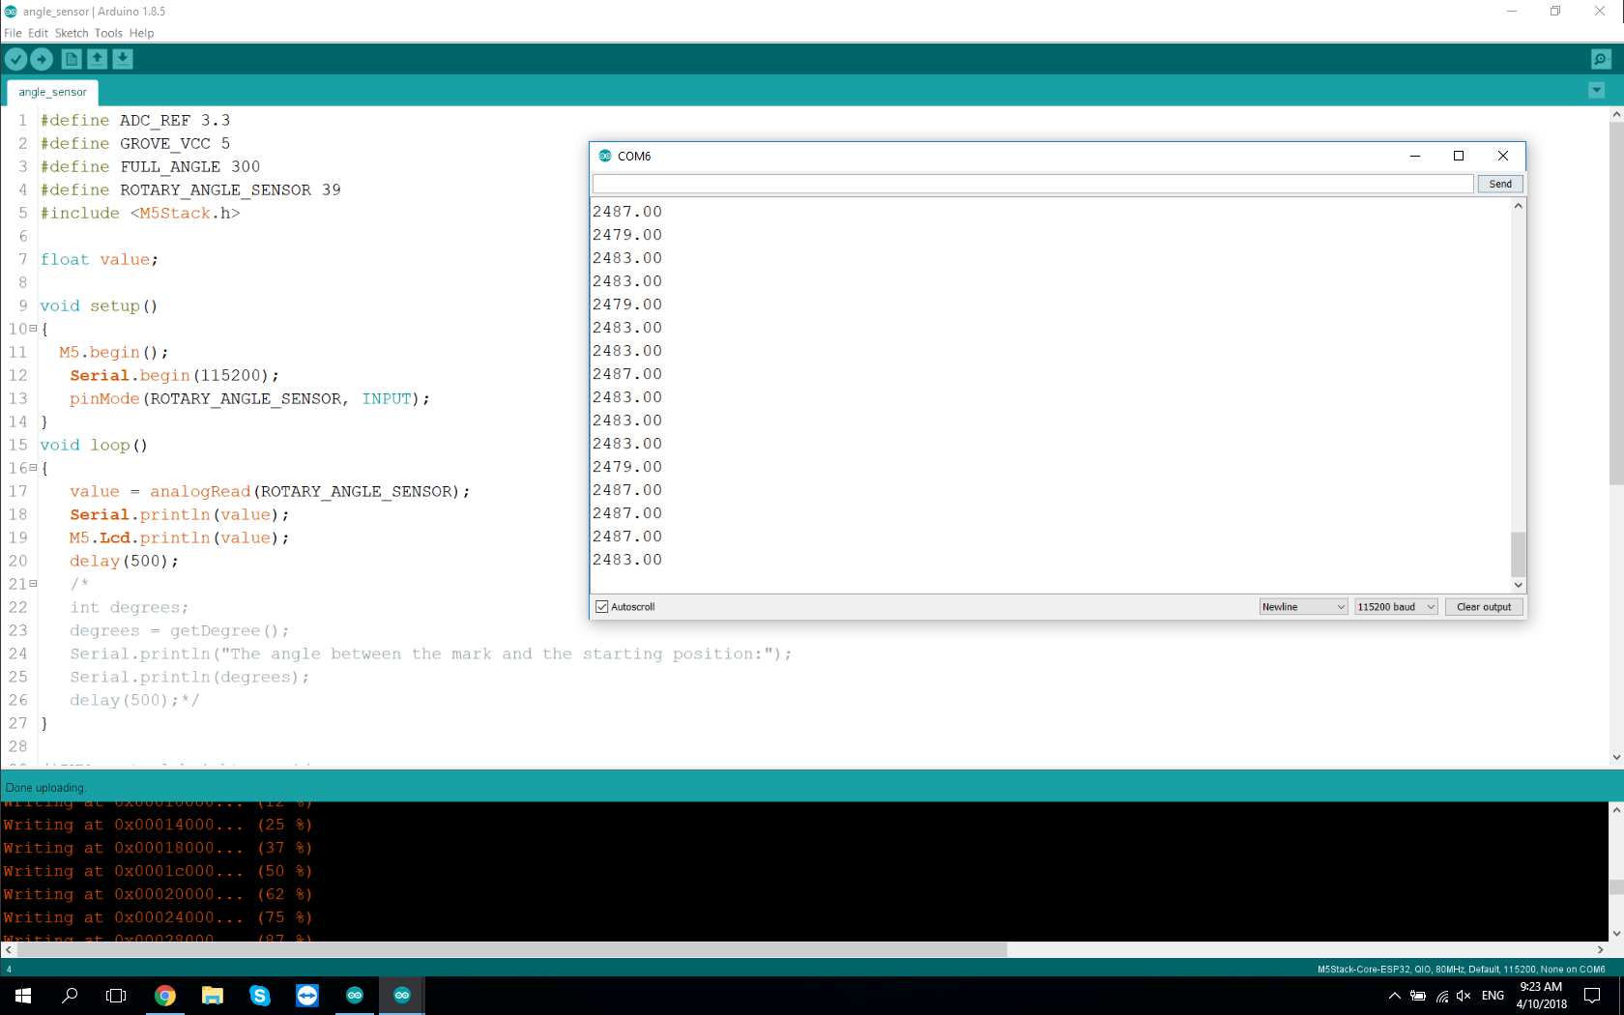This screenshot has height=1015, width=1624.
Task: Open Serial Monitor magnifier icon
Action: (x=1601, y=59)
